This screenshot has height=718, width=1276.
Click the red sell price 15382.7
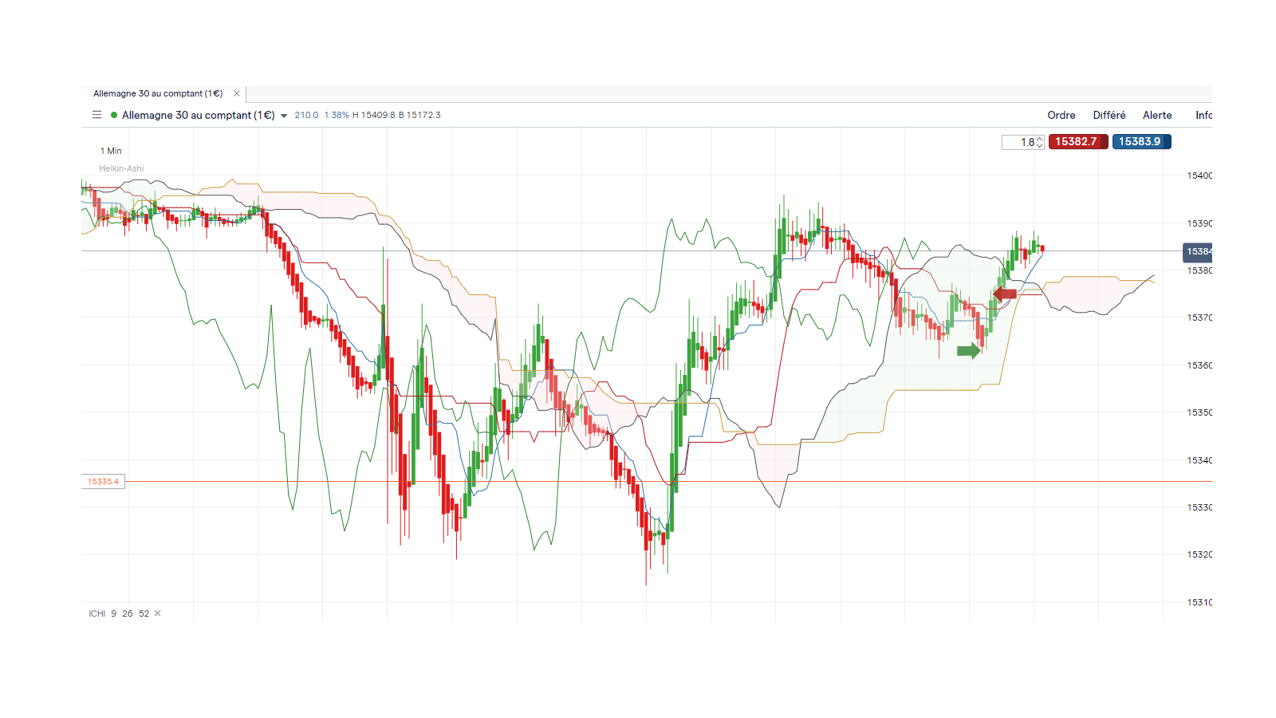[1078, 141]
